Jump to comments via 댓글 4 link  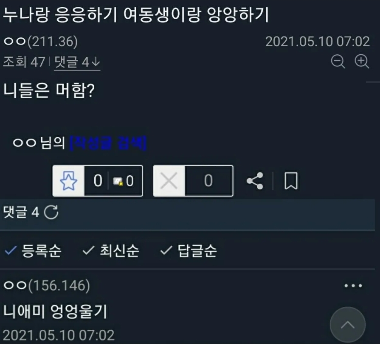click(x=77, y=62)
